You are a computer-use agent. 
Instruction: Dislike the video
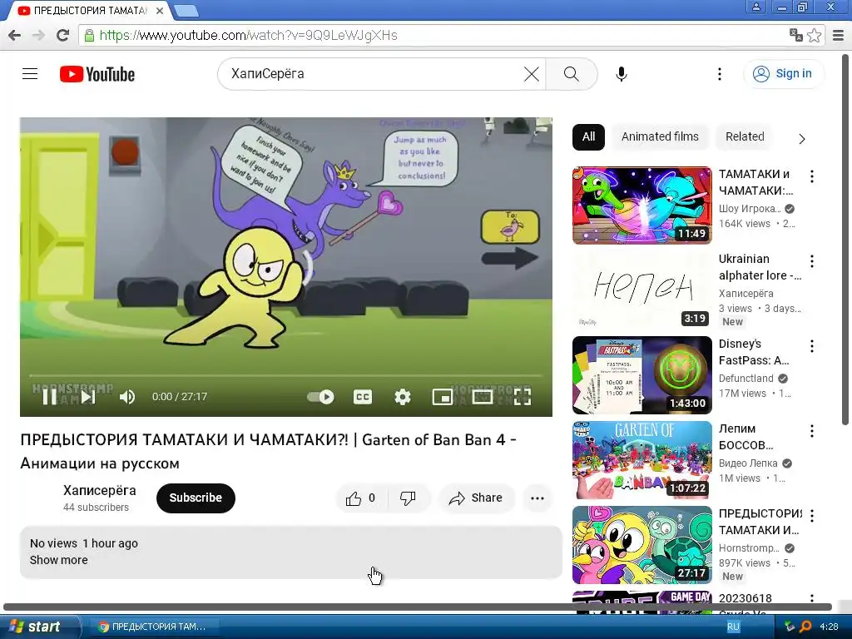pyautogui.click(x=409, y=498)
